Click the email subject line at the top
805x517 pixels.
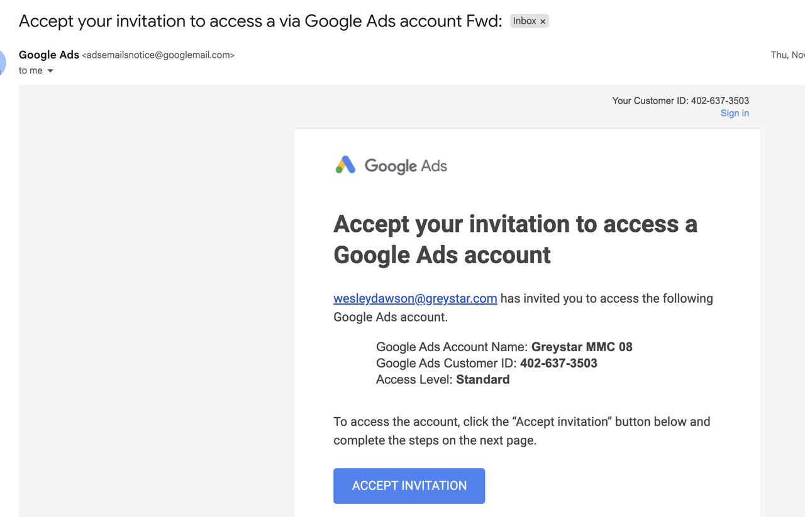pos(260,21)
